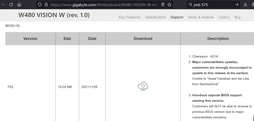Open site security info via padlock icon
This screenshot has height=121, width=254.
coord(46,5)
